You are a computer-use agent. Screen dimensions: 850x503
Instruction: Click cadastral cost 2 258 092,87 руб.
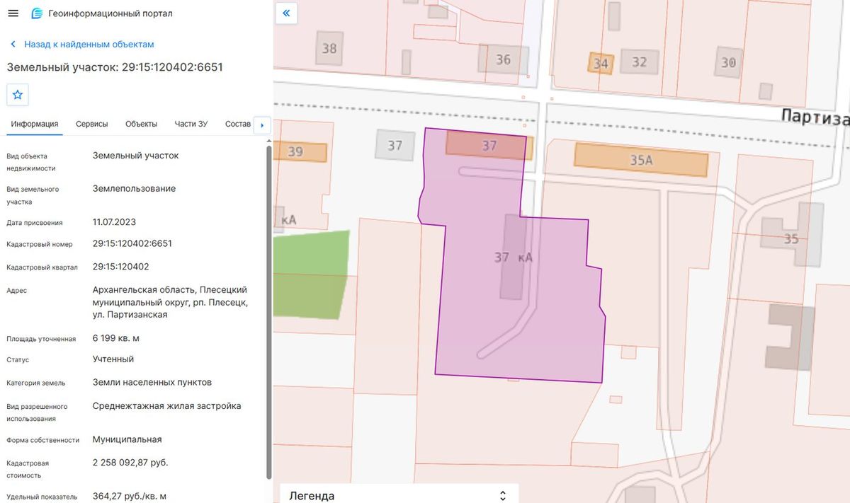click(x=130, y=463)
